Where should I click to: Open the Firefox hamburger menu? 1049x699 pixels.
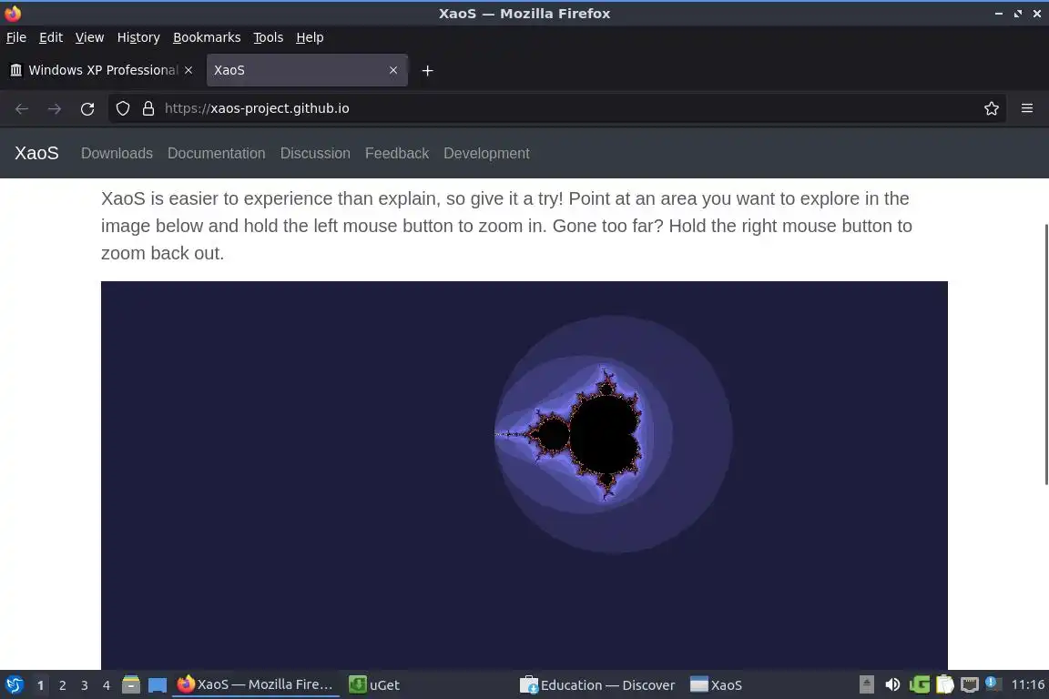tap(1027, 108)
